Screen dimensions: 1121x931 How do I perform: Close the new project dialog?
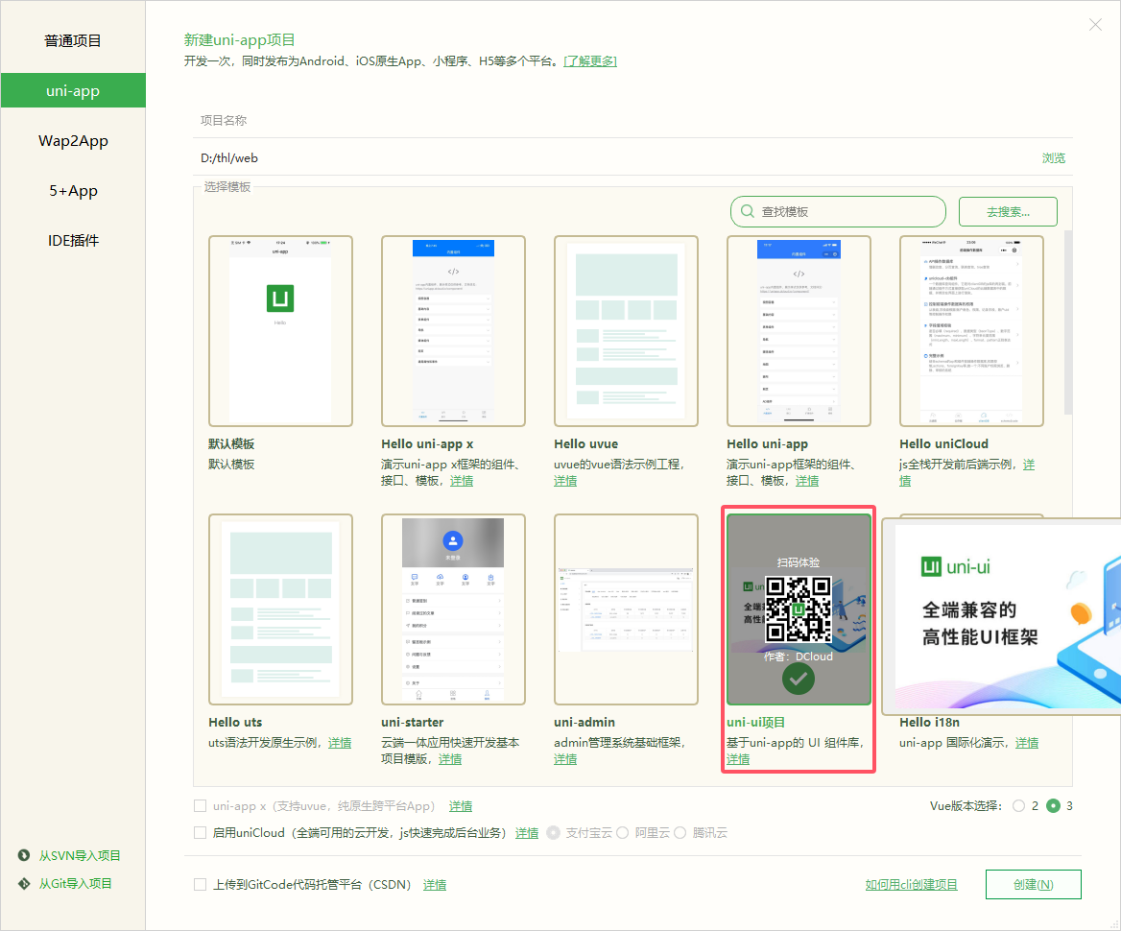(x=1094, y=25)
